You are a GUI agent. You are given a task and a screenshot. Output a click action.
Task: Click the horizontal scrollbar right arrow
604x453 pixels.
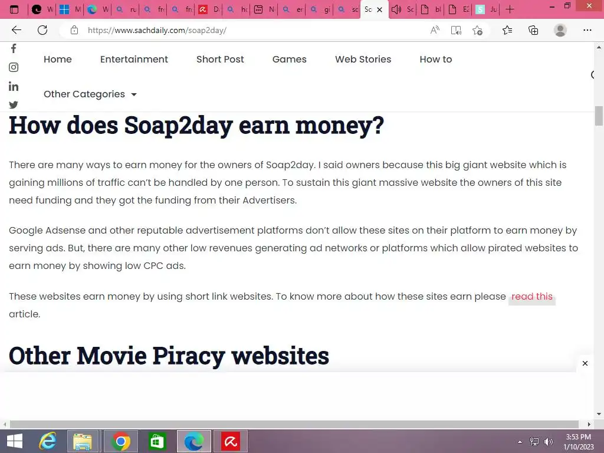tap(589, 424)
